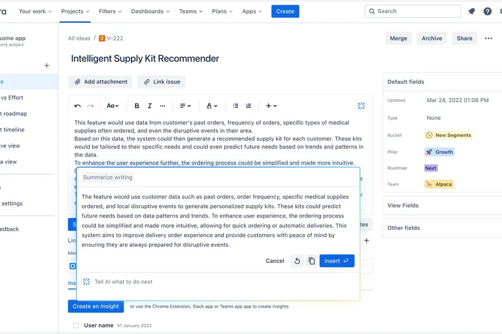Open more text formatting options
Image resolution: width=502 pixels, height=334 pixels.
[x=163, y=106]
